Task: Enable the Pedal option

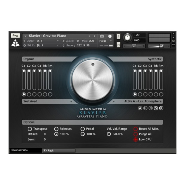Action: (83, 129)
